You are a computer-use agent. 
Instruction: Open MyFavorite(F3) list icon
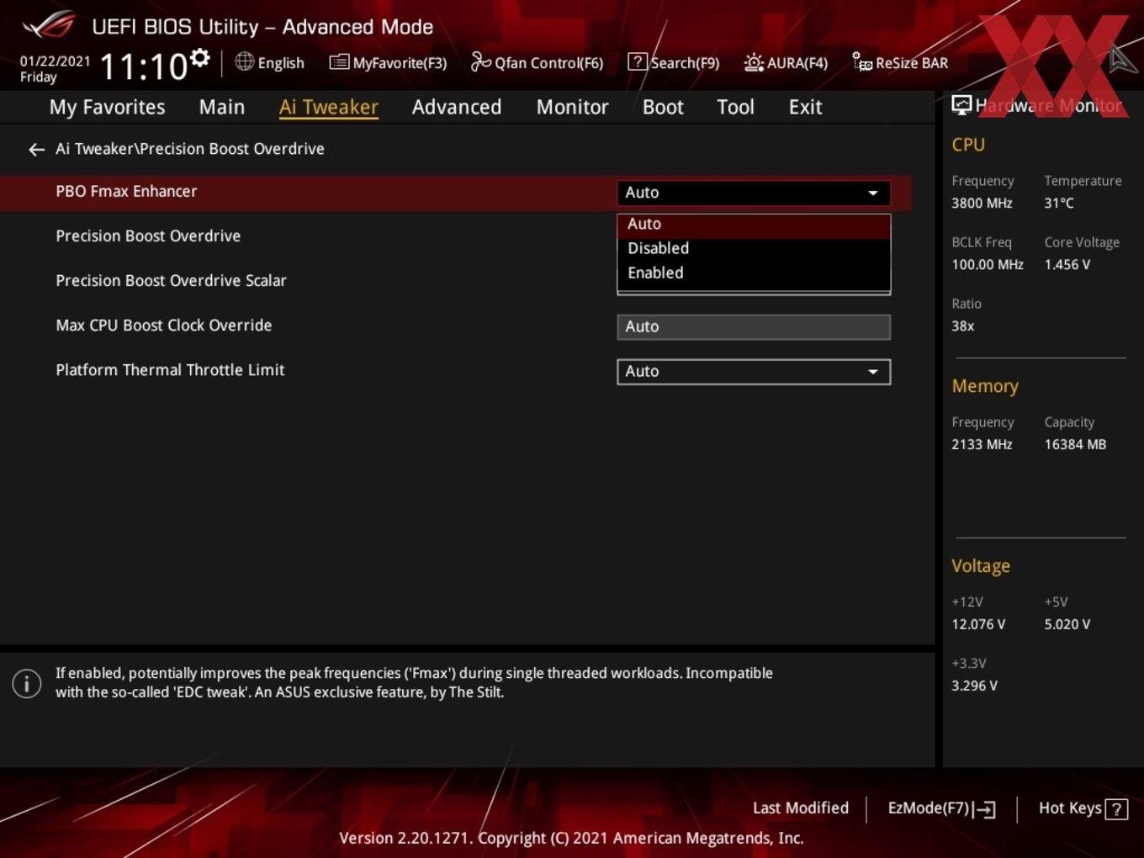[339, 62]
